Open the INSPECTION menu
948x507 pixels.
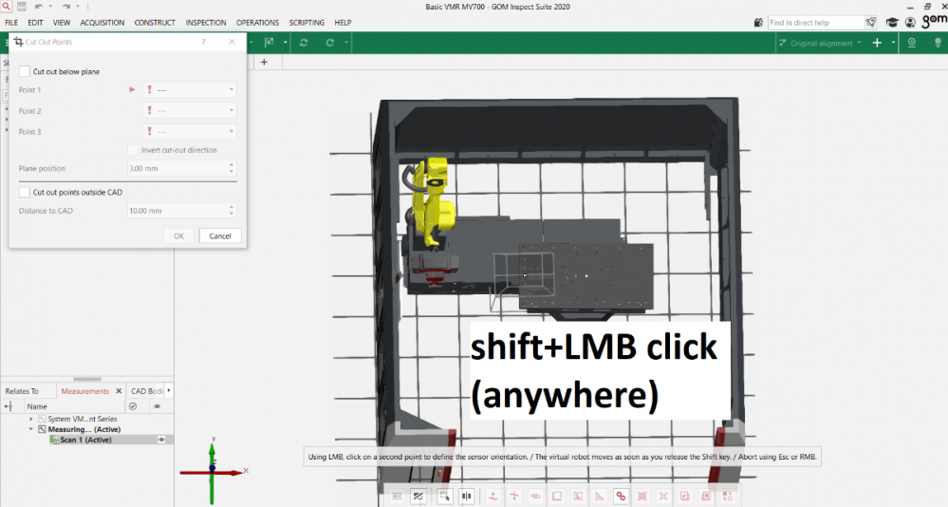206,23
